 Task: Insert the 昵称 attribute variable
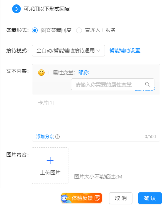[x=83, y=73]
